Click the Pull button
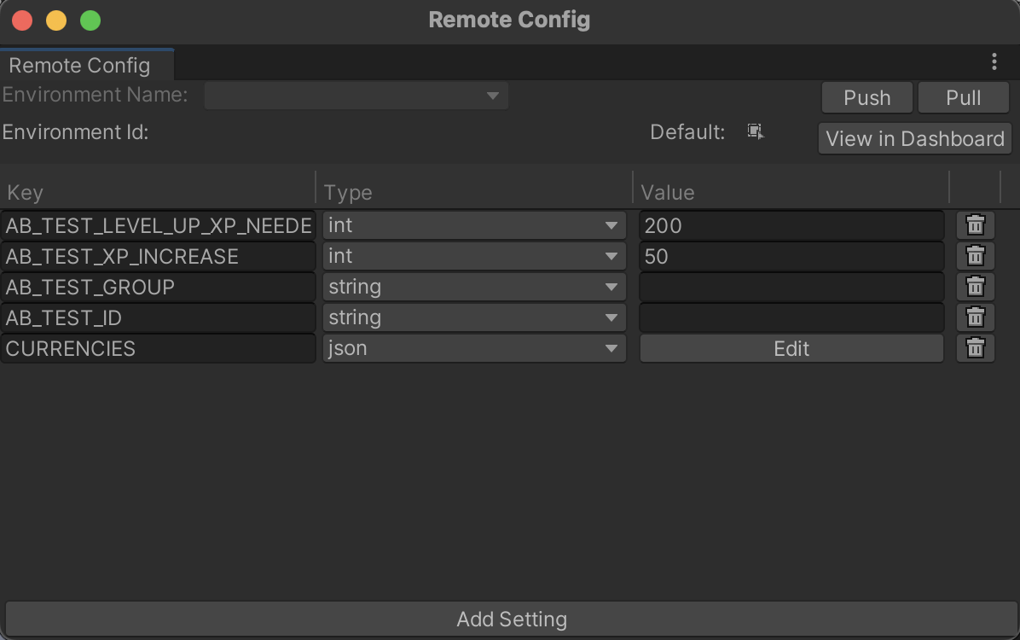 (963, 97)
